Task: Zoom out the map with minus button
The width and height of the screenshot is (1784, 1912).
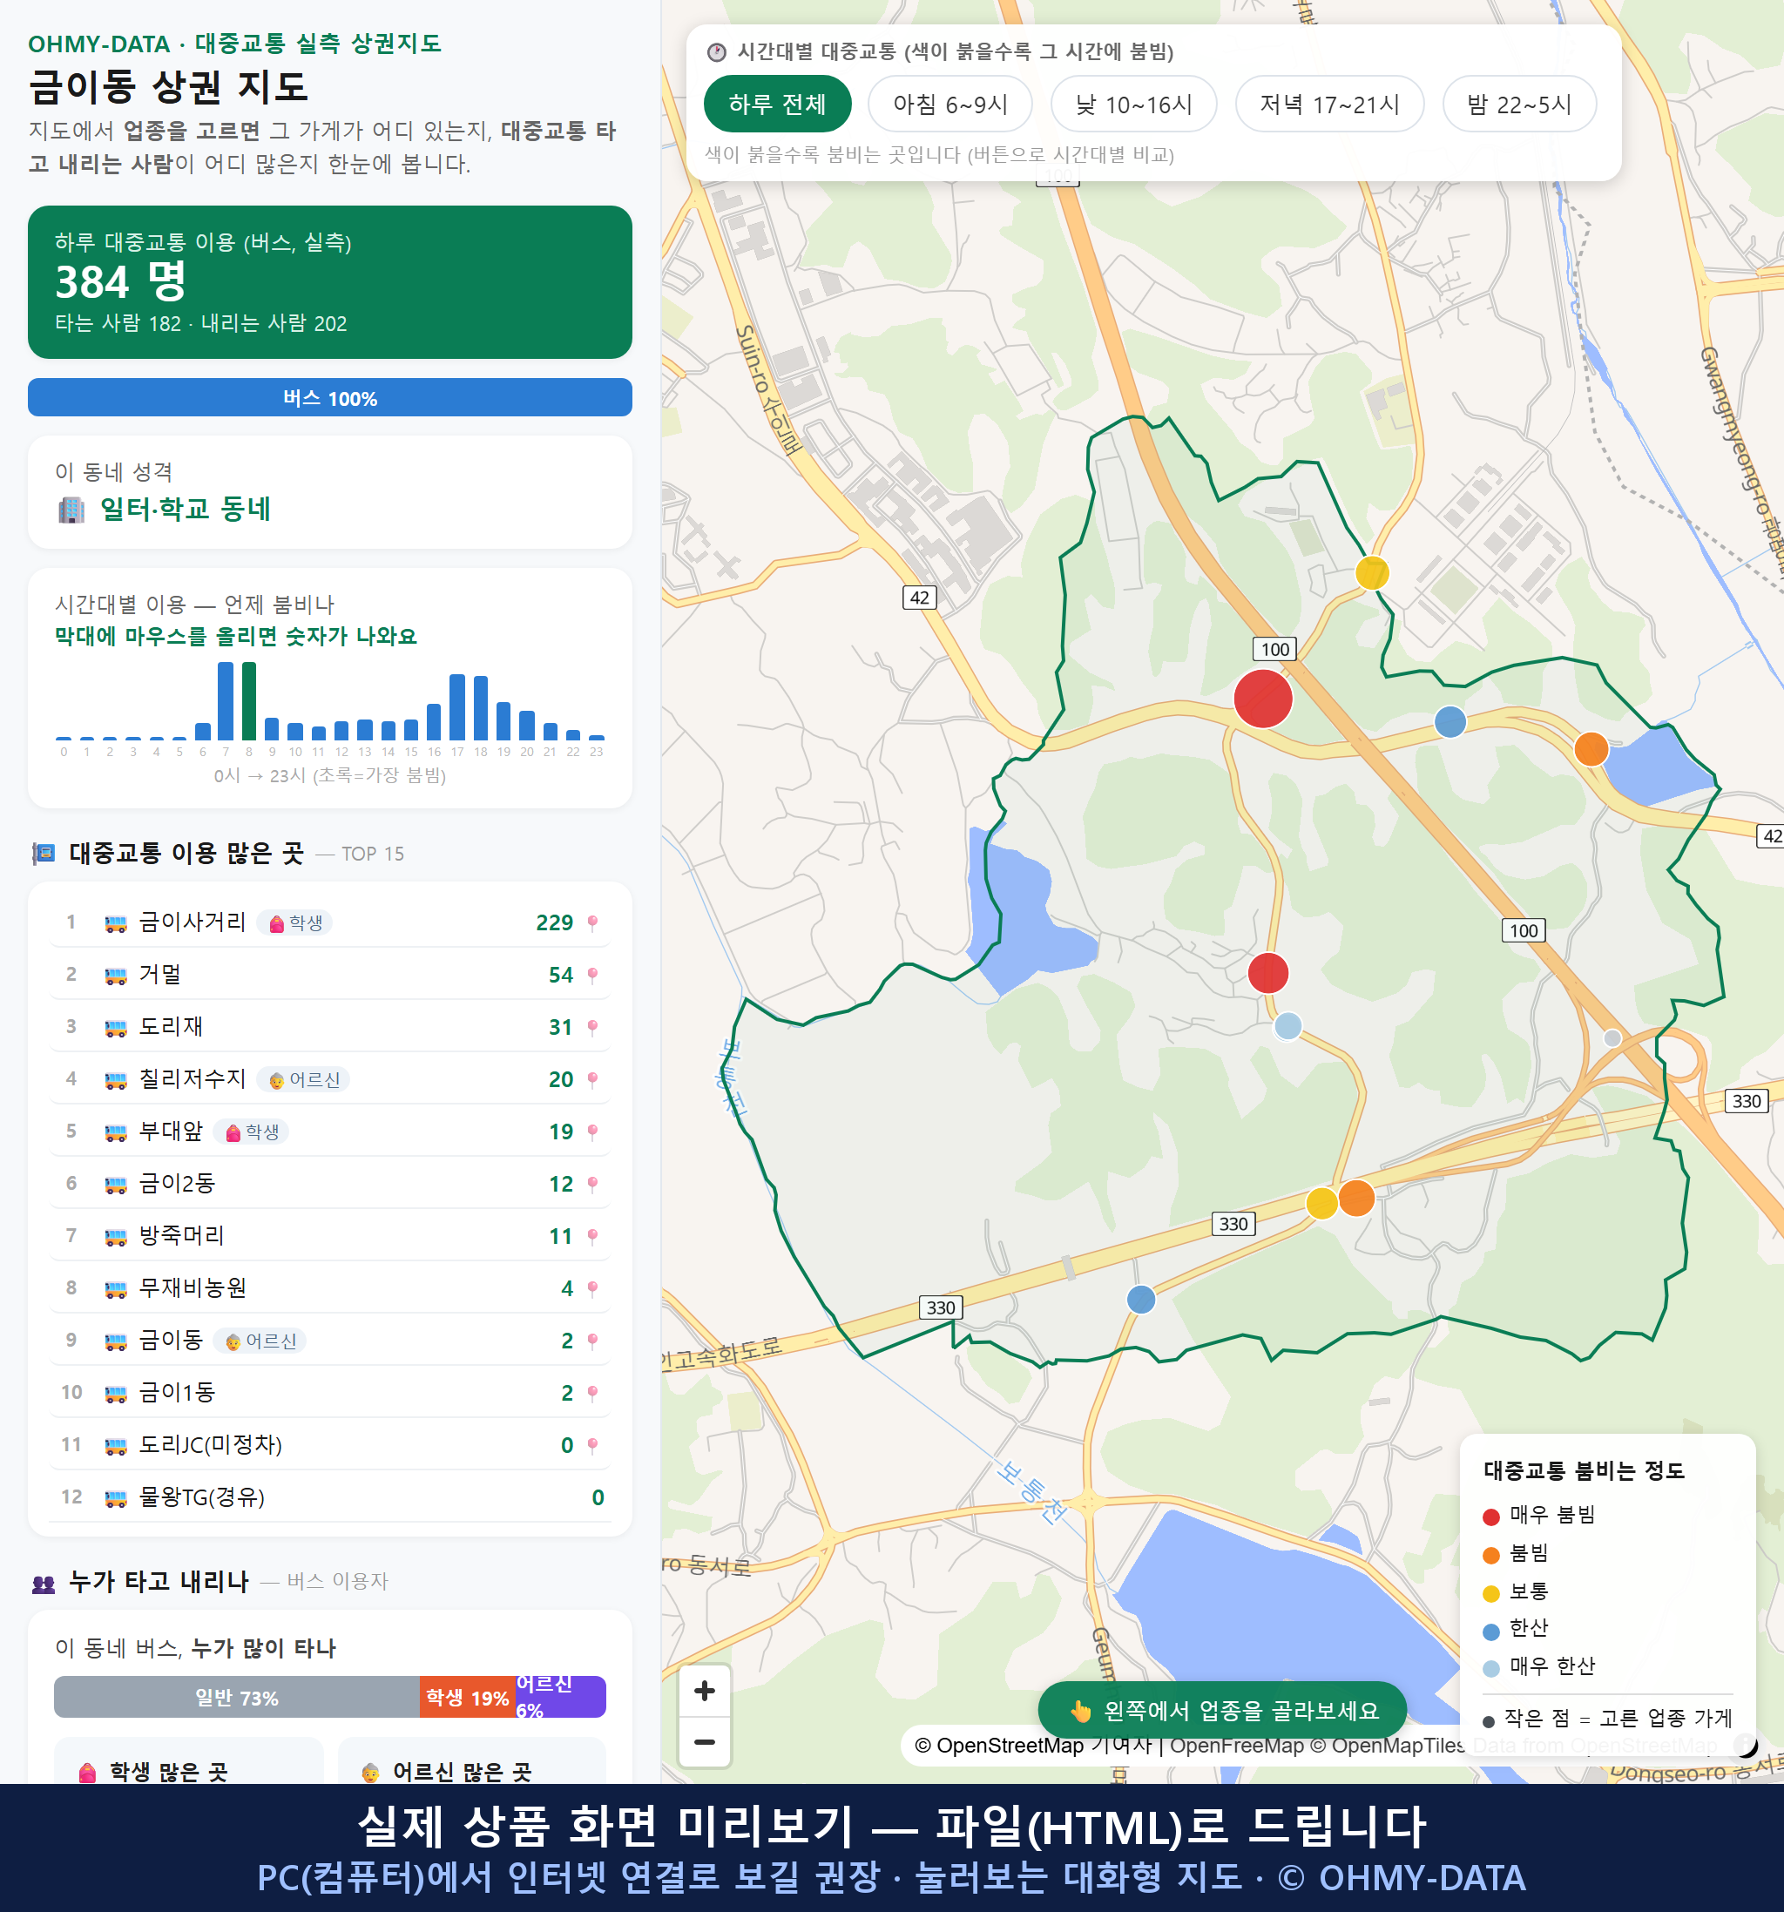Action: point(704,1742)
